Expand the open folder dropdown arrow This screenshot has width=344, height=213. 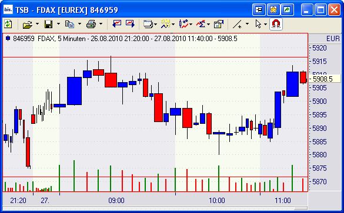pos(37,23)
